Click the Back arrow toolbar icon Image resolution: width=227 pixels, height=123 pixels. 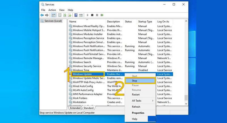click(x=42, y=15)
